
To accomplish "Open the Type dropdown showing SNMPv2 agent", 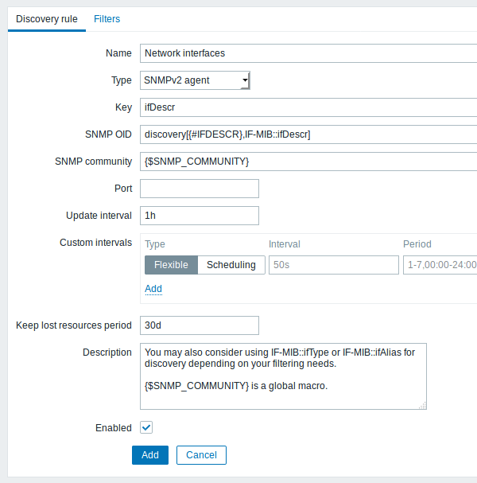I will [x=195, y=80].
